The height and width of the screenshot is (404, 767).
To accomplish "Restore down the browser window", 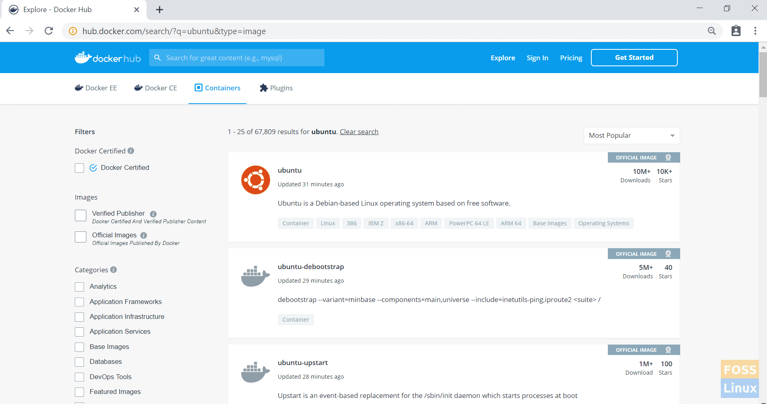I will (727, 8).
